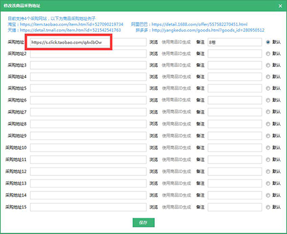Click the 备注 field for 采购地址7
Image resolution: width=287 pixels, height=234 pixels.
click(235, 112)
